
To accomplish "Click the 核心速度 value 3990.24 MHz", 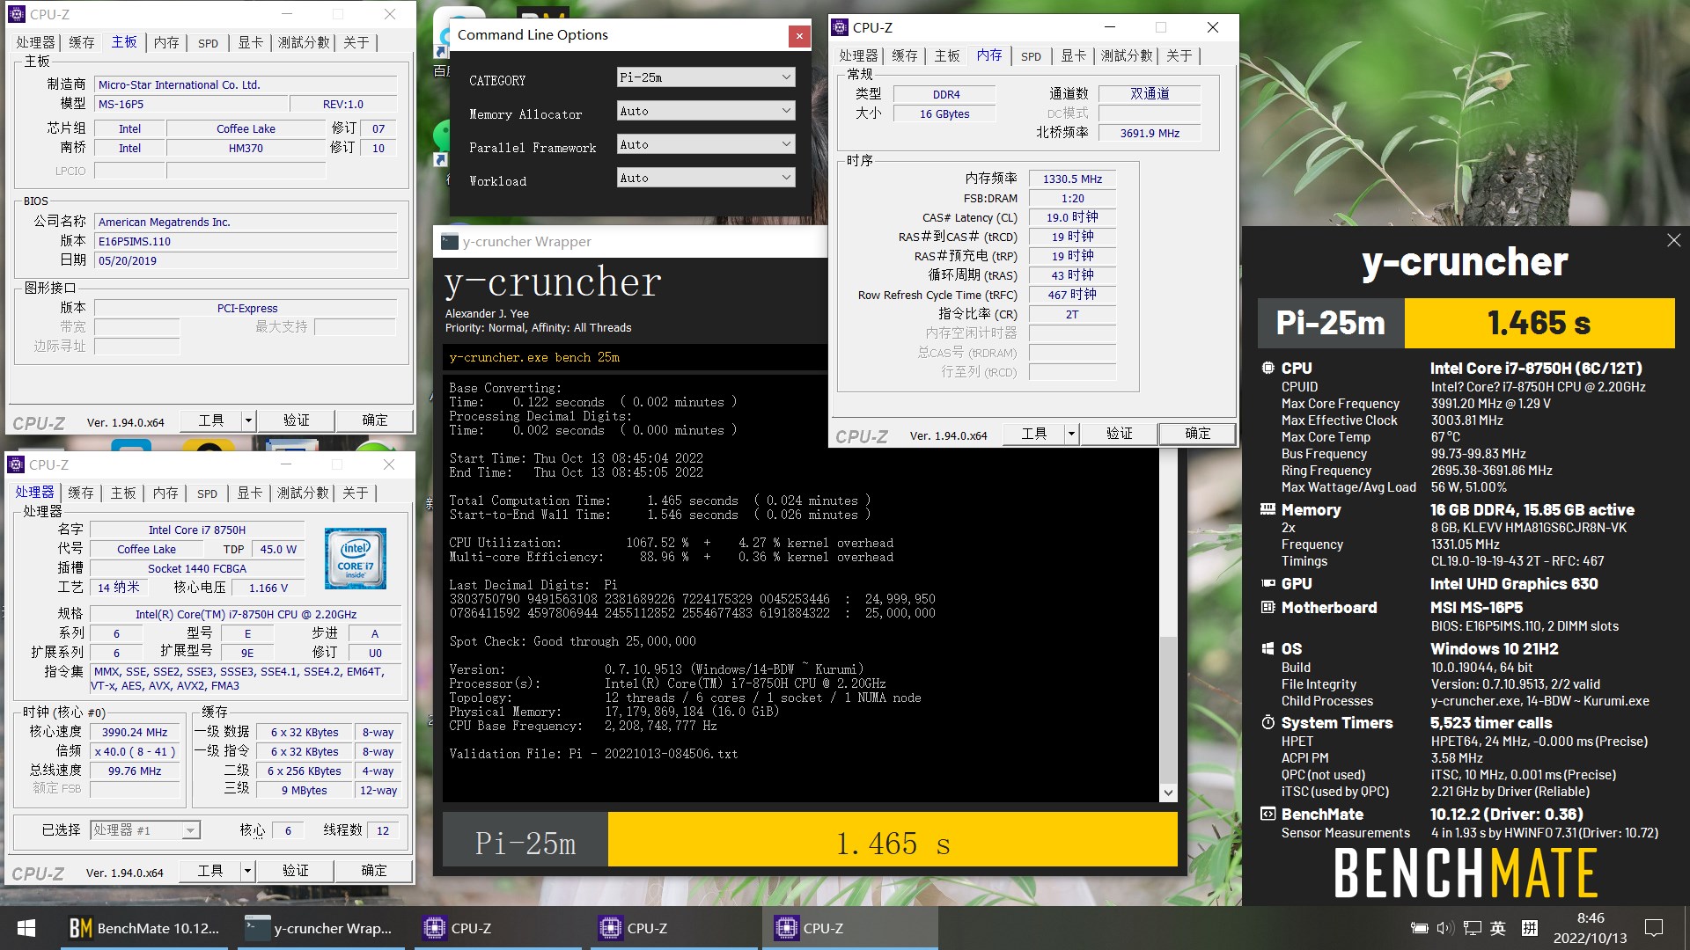I will click(x=135, y=732).
